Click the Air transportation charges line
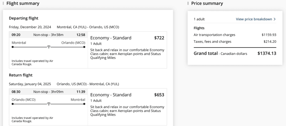 (x=214, y=35)
